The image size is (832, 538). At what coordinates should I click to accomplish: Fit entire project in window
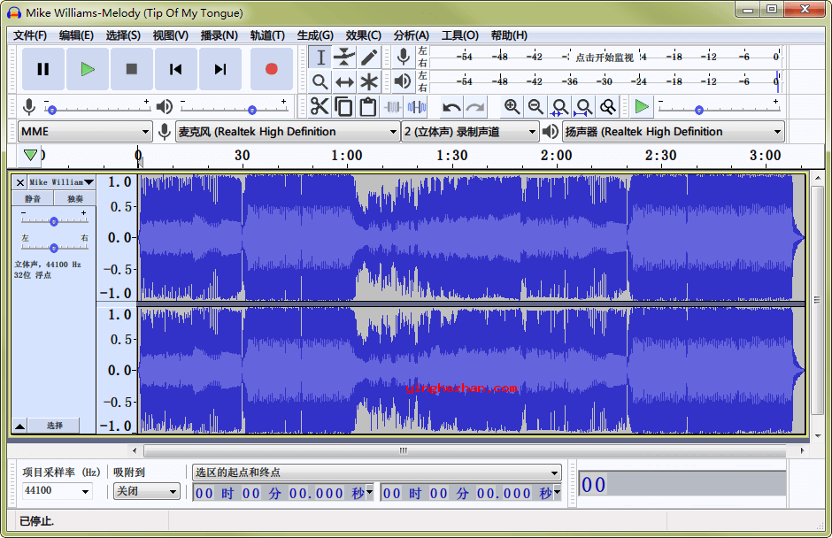(583, 107)
